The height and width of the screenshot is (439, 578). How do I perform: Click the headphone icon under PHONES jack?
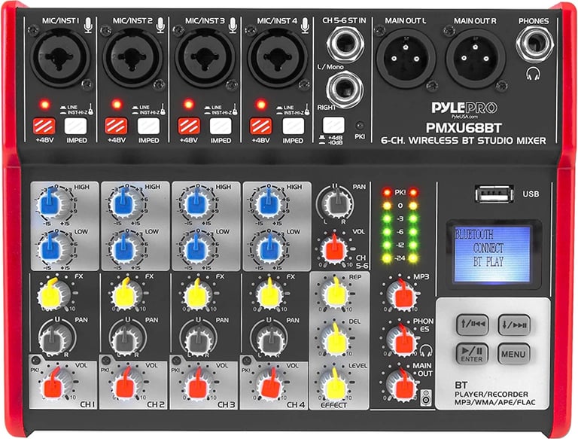point(533,73)
